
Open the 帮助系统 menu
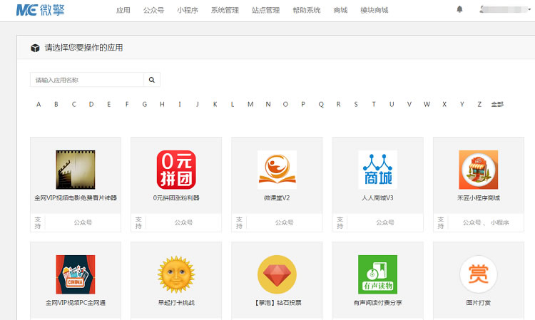point(307,10)
